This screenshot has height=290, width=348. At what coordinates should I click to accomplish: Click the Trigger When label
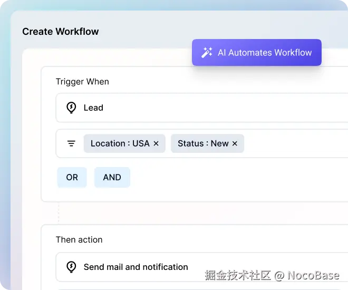[82, 82]
